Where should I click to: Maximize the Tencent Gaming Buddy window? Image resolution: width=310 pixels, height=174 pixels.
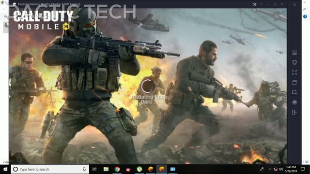[x=275, y=4]
